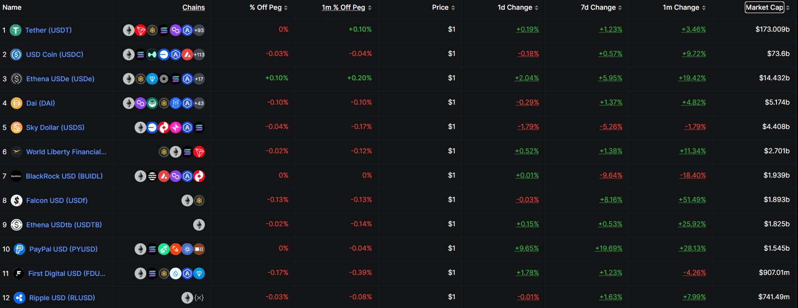This screenshot has width=798, height=308.
Task: Click the Sky Dollar logo icon
Action: pyautogui.click(x=17, y=127)
